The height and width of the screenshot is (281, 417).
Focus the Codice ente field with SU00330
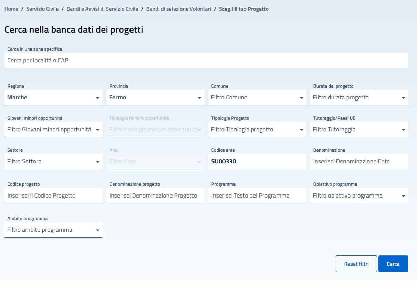(x=257, y=162)
